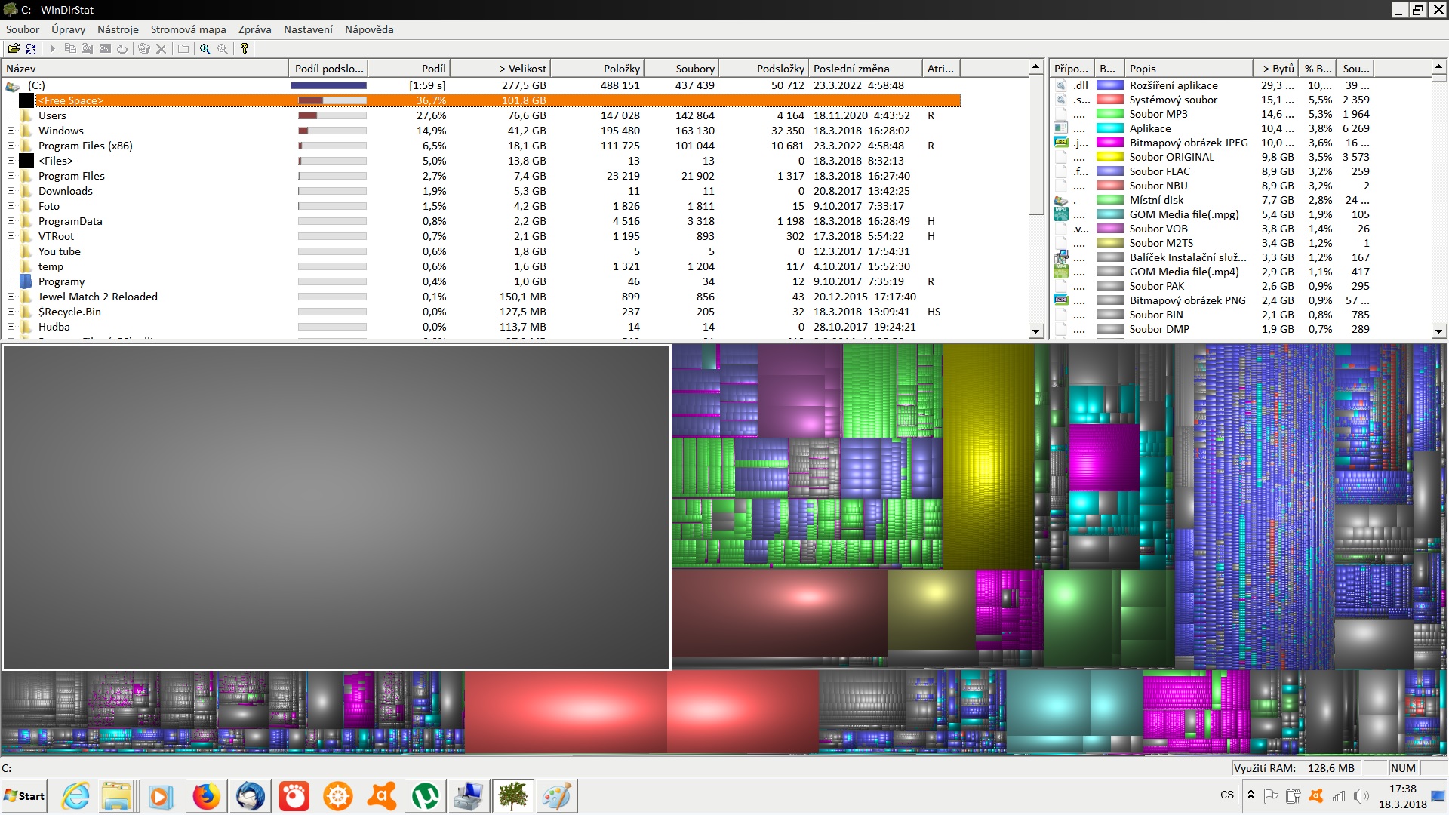Click the Refresh All toolbar icon
1449x815 pixels.
31,48
